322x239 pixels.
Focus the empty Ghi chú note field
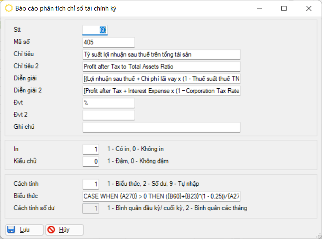coord(161,128)
